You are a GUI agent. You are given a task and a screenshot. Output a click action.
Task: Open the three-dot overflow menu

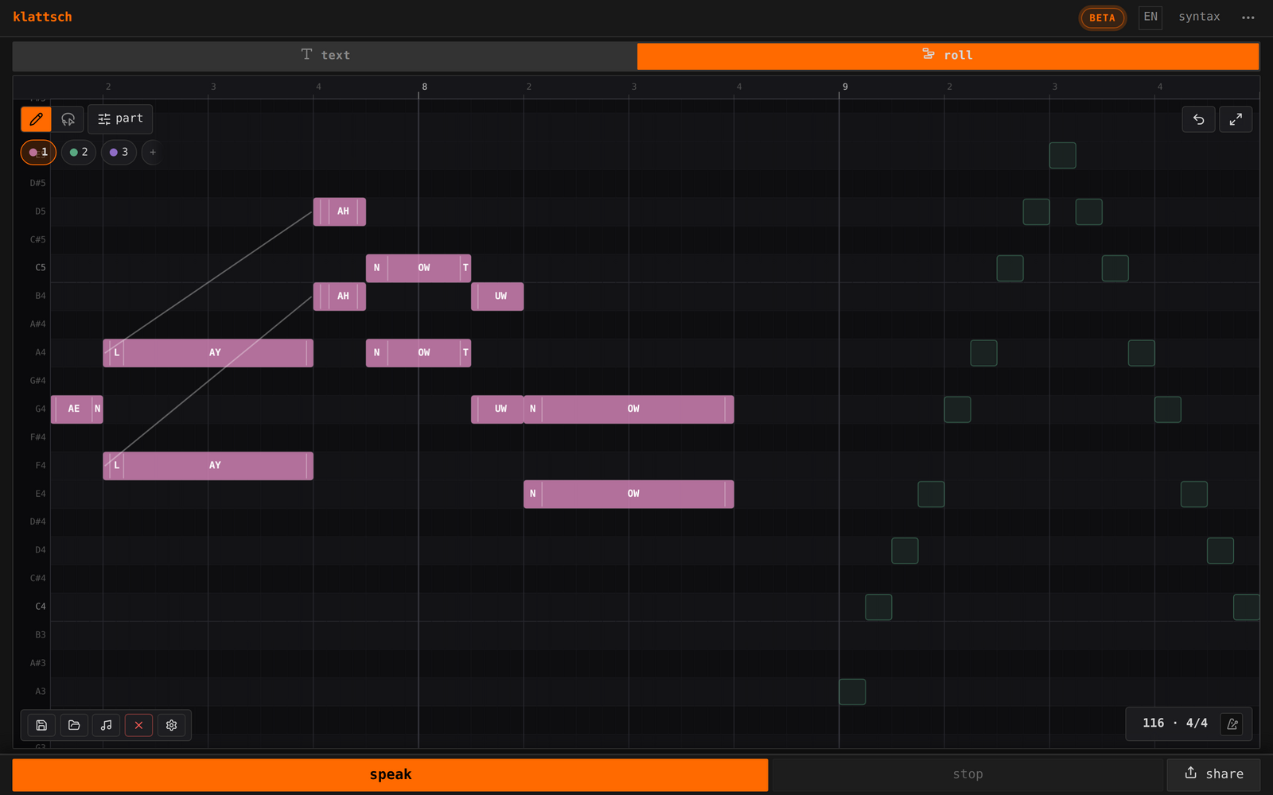1248,17
